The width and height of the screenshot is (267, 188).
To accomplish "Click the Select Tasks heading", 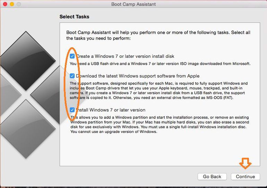I will click(x=74, y=17).
